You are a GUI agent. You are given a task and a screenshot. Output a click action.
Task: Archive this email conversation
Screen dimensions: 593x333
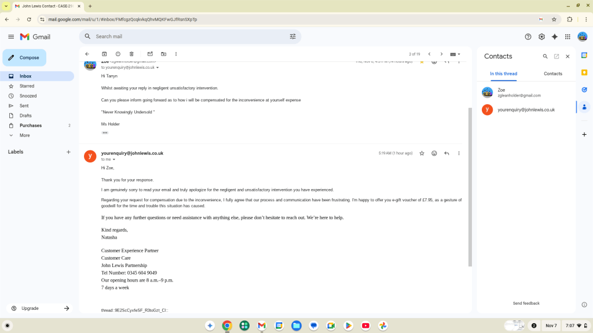[x=104, y=54]
